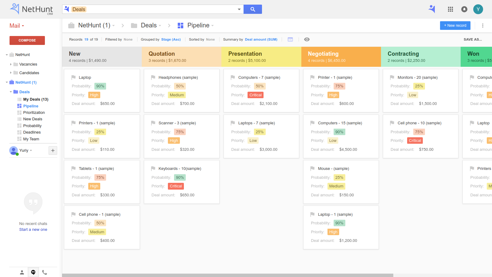This screenshot has width=492, height=277.
Task: Click flag icon on Scanner - 3 card
Action: coord(153,123)
